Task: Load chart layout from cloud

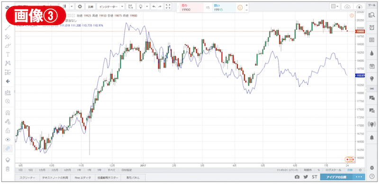Action: (347, 6)
